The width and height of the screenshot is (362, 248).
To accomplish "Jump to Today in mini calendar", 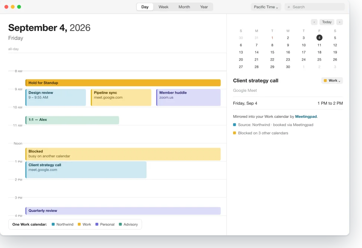I will [x=327, y=22].
